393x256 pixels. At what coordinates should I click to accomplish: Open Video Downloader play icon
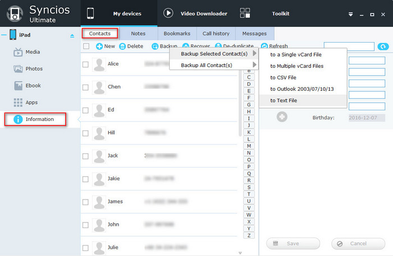pyautogui.click(x=168, y=13)
